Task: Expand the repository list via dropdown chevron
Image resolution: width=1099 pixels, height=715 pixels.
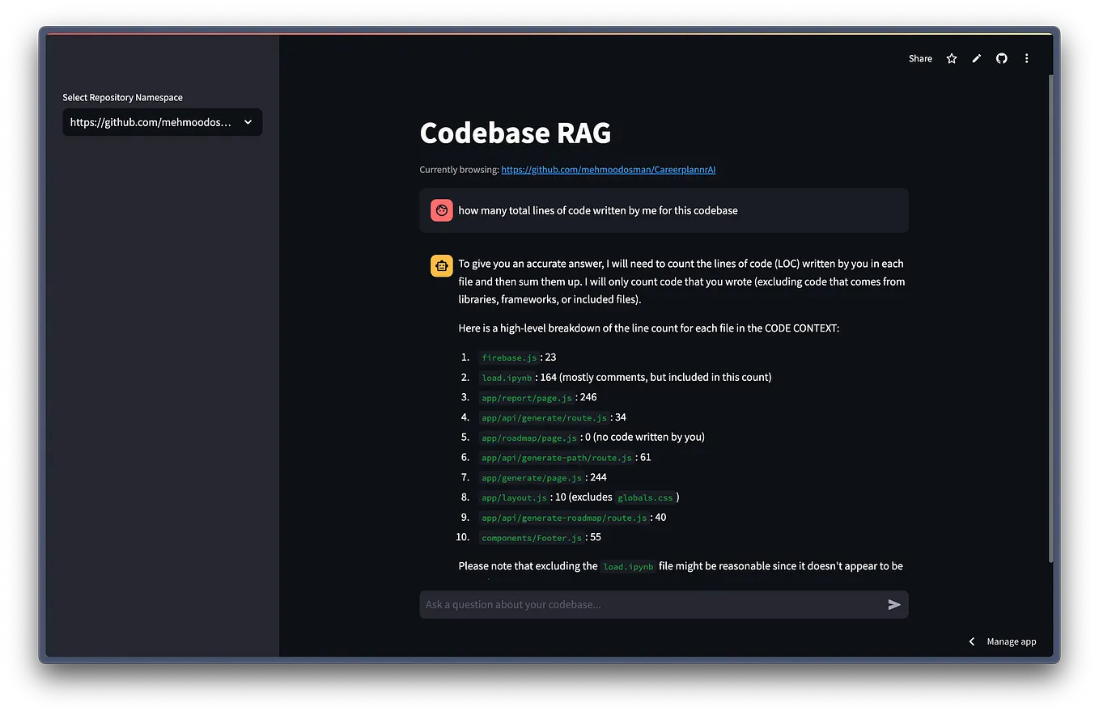Action: point(248,122)
